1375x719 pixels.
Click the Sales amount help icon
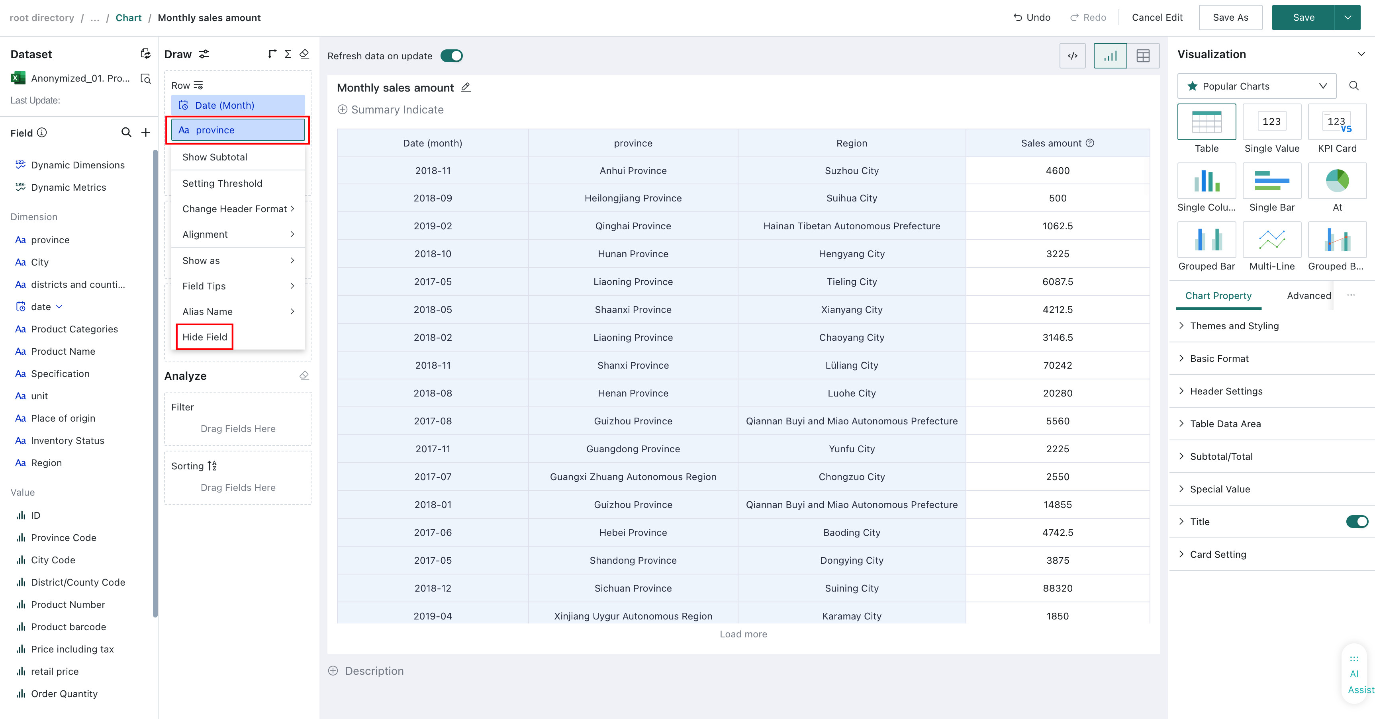[1091, 143]
